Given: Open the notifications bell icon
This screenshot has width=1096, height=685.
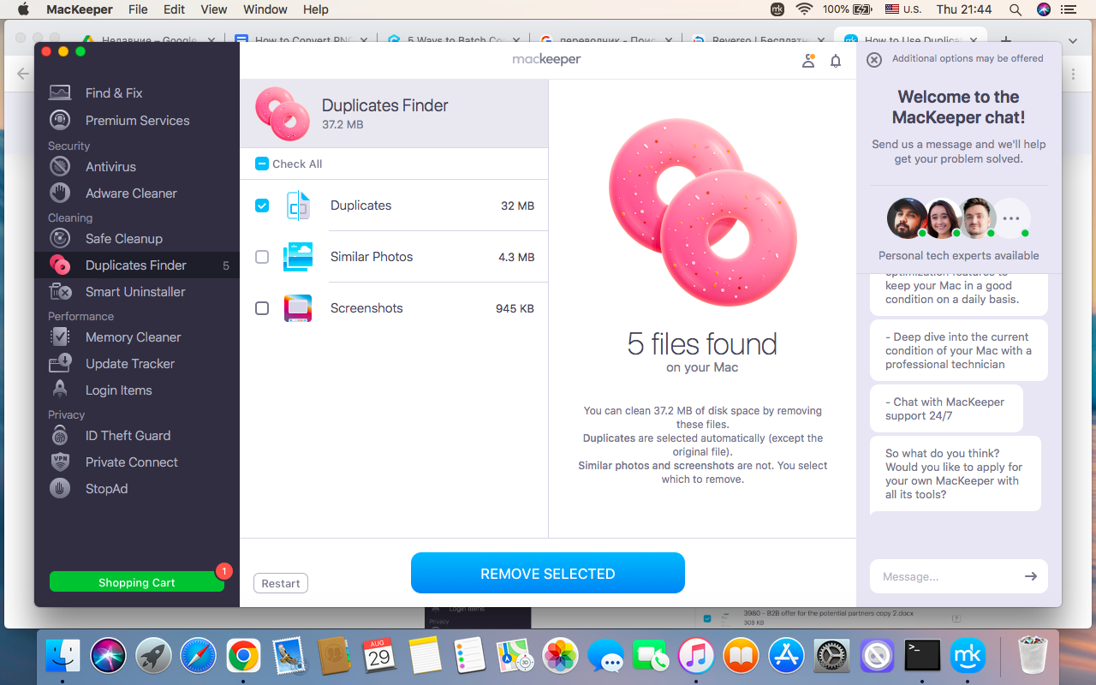Looking at the screenshot, I should tap(836, 61).
